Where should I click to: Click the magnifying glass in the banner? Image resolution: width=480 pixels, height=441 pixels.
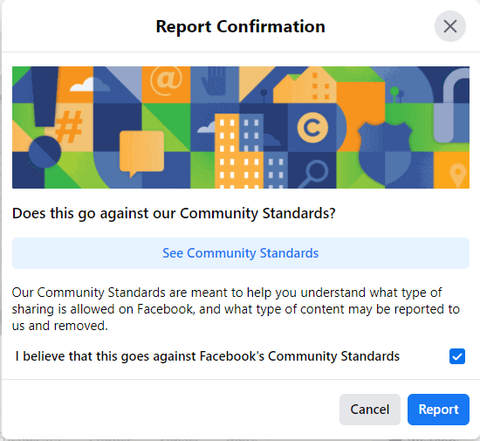click(x=313, y=173)
